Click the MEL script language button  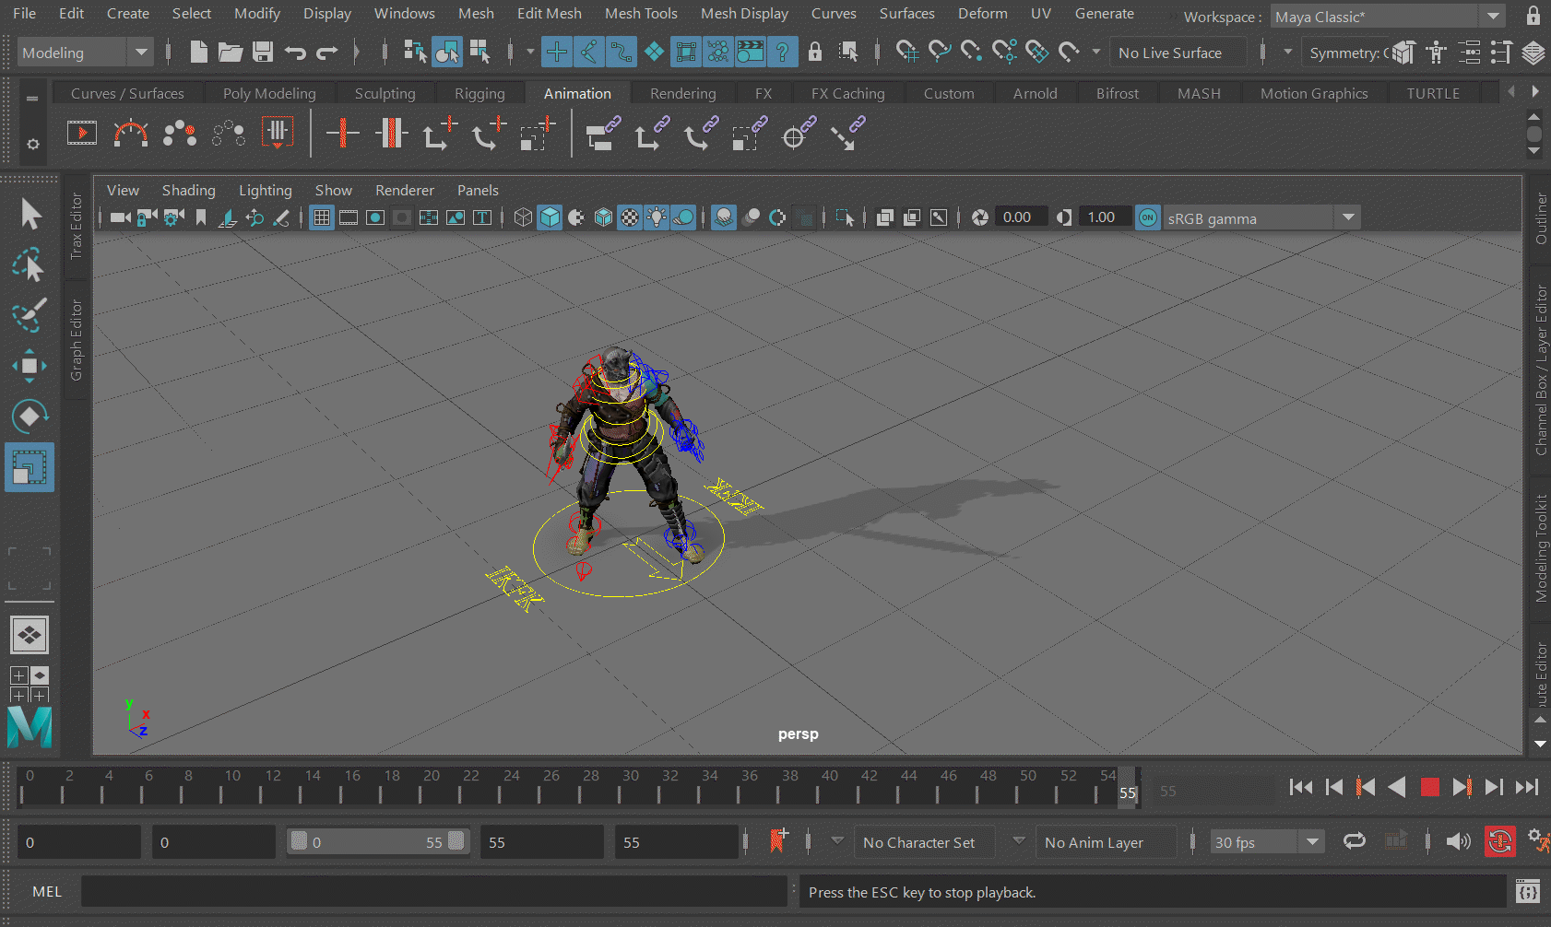point(47,892)
